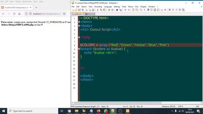Open the Search menu in Notepad++

(84, 7)
